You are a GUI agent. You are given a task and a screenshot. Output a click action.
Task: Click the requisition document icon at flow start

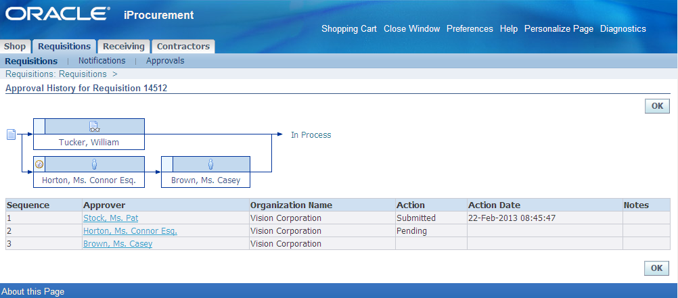click(x=12, y=134)
